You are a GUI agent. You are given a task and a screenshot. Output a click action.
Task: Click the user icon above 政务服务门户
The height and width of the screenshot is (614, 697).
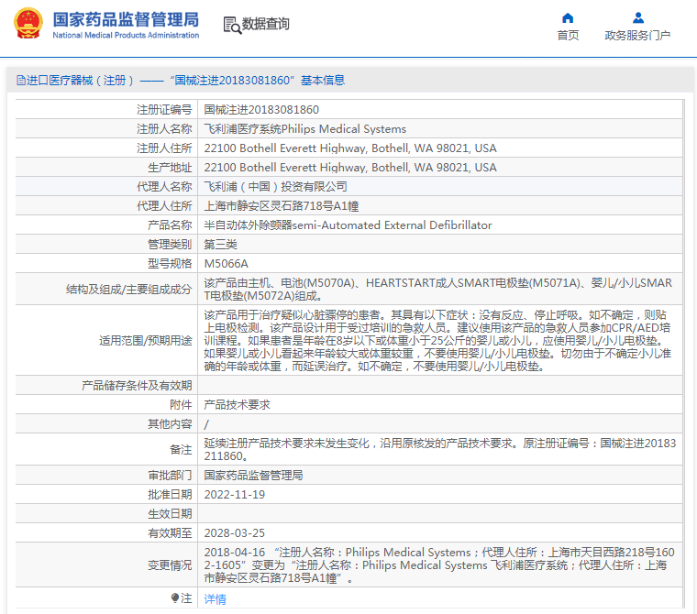(x=638, y=17)
